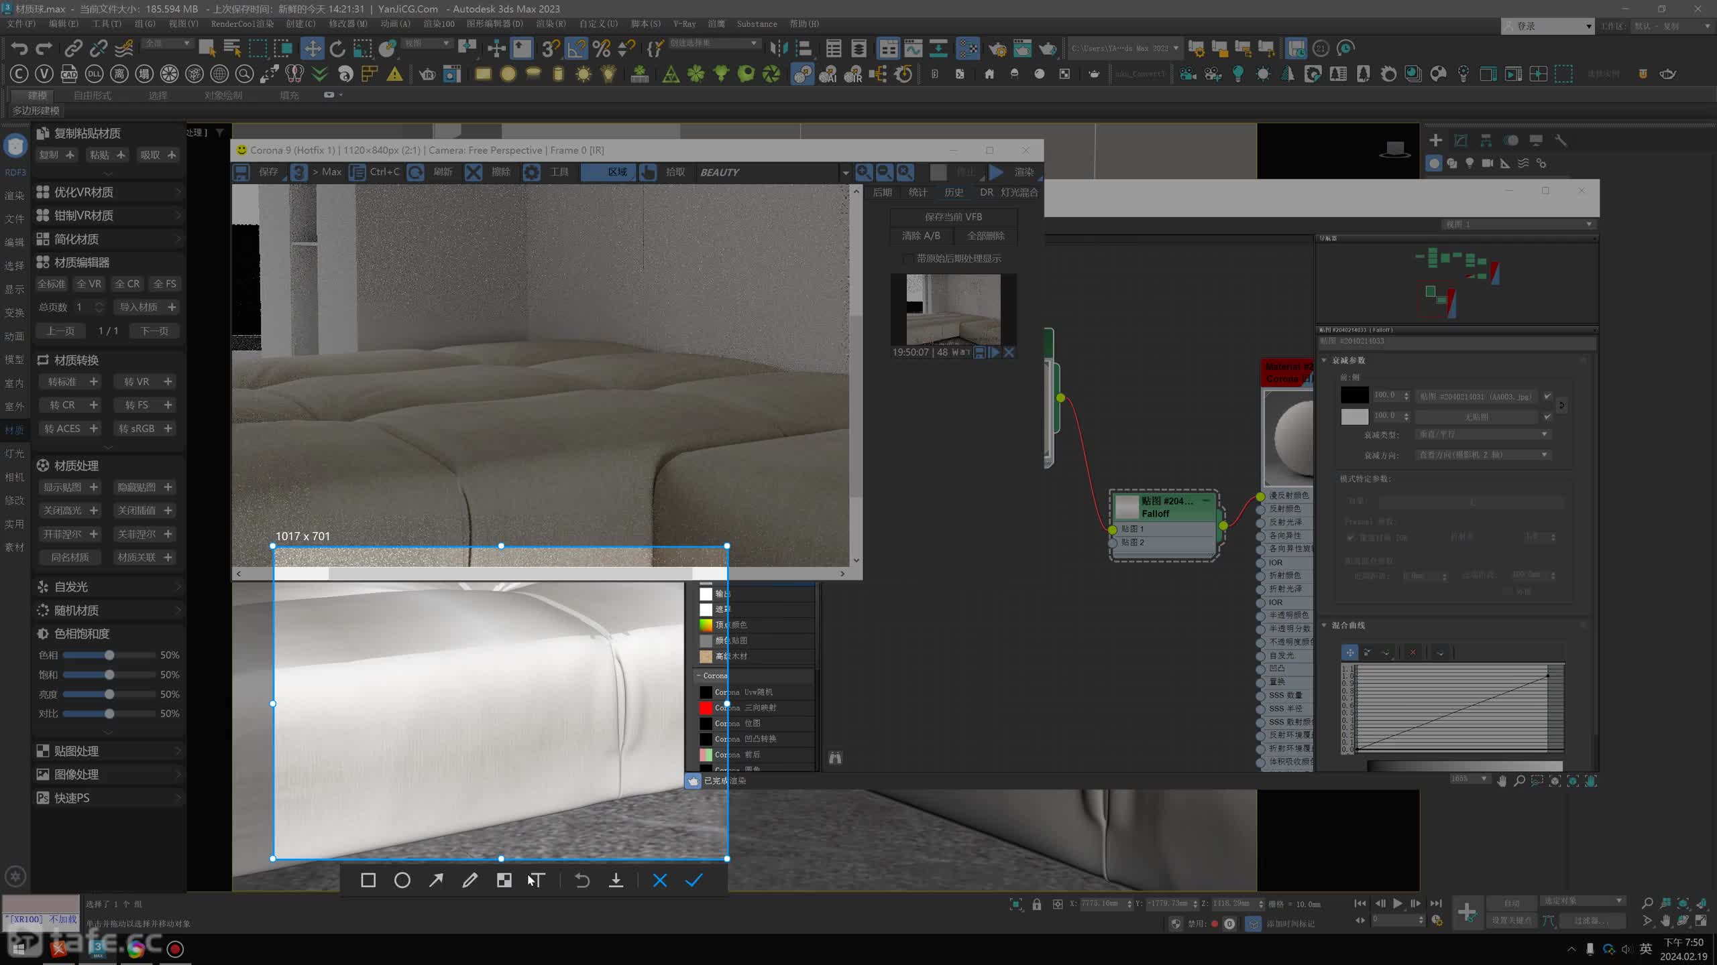Toggle the Angle Snap tool

click(576, 48)
